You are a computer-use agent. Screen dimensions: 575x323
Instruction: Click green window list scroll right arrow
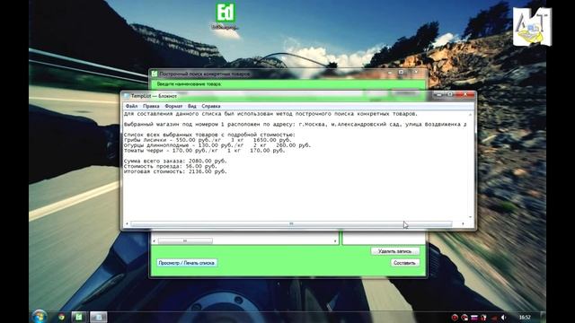[335, 241]
